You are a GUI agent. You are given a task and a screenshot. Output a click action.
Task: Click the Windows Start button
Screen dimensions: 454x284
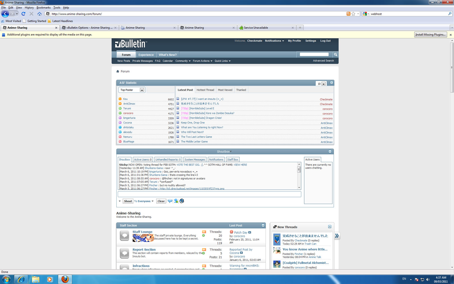6,279
